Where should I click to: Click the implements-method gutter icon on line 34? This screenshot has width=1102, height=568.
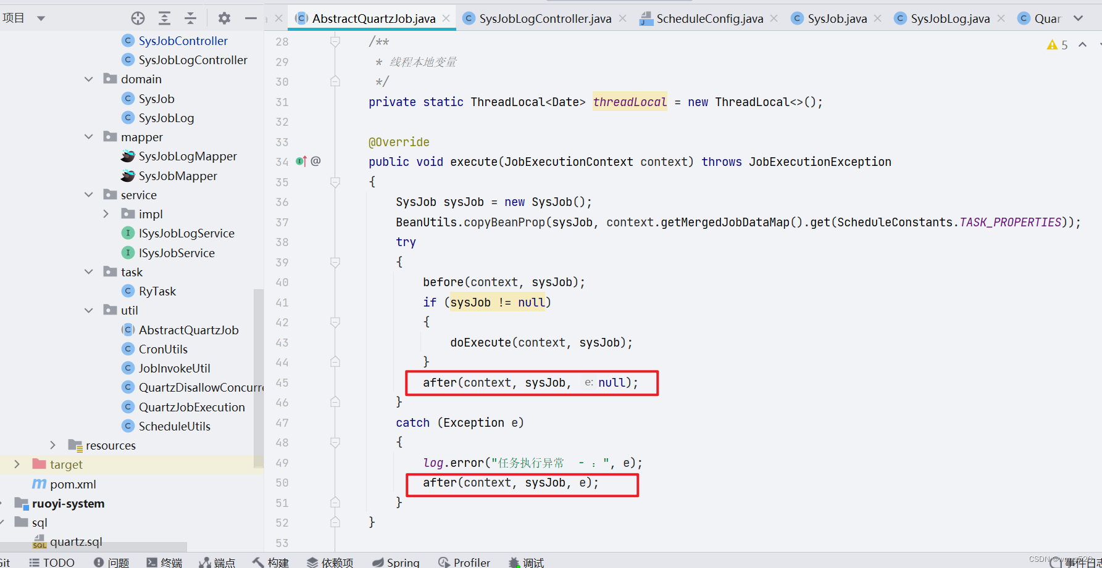pyautogui.click(x=301, y=161)
